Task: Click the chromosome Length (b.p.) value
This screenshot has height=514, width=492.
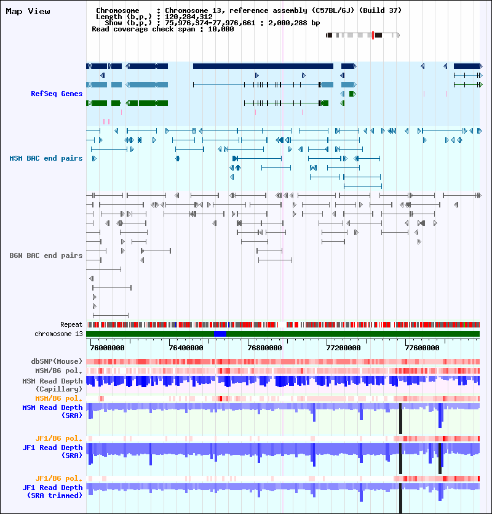Action: 189,17
